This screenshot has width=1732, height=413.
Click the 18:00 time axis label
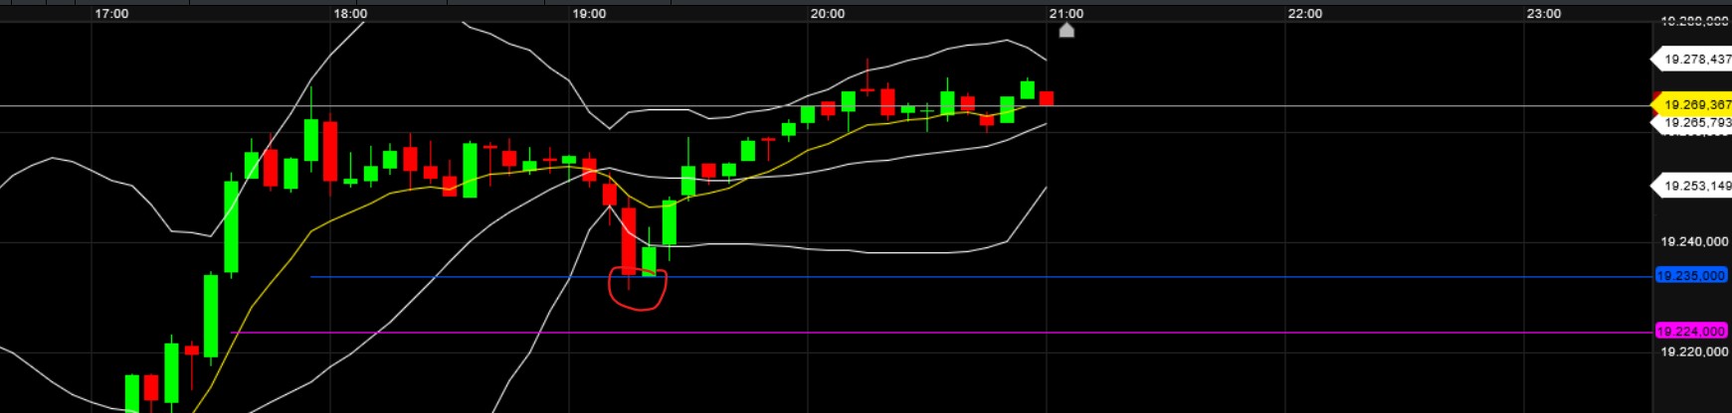point(350,14)
